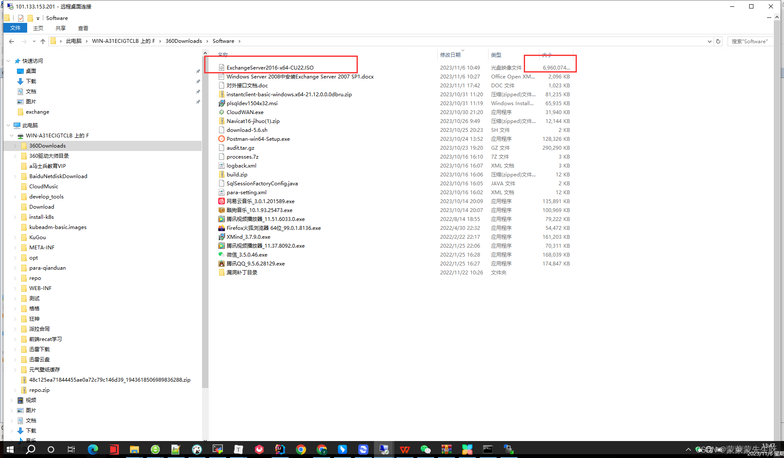This screenshot has width=784, height=458.
Task: Go up one folder level arrow
Action: click(x=43, y=41)
